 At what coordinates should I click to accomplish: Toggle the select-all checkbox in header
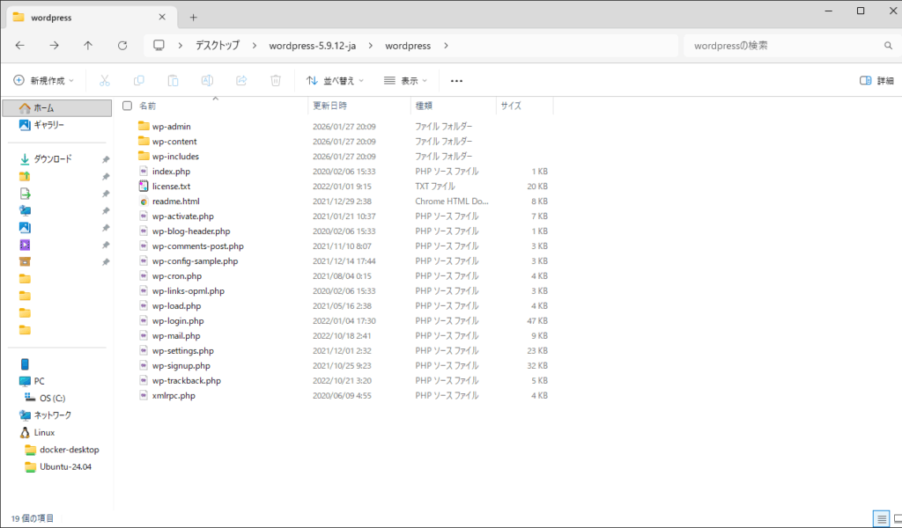[x=127, y=106]
